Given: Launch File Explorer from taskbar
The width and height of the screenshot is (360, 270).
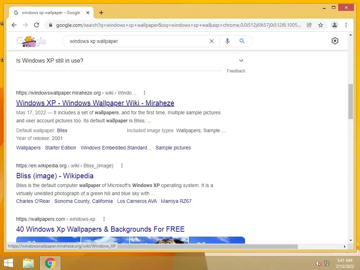Looking at the screenshot, I should (x=28, y=263).
